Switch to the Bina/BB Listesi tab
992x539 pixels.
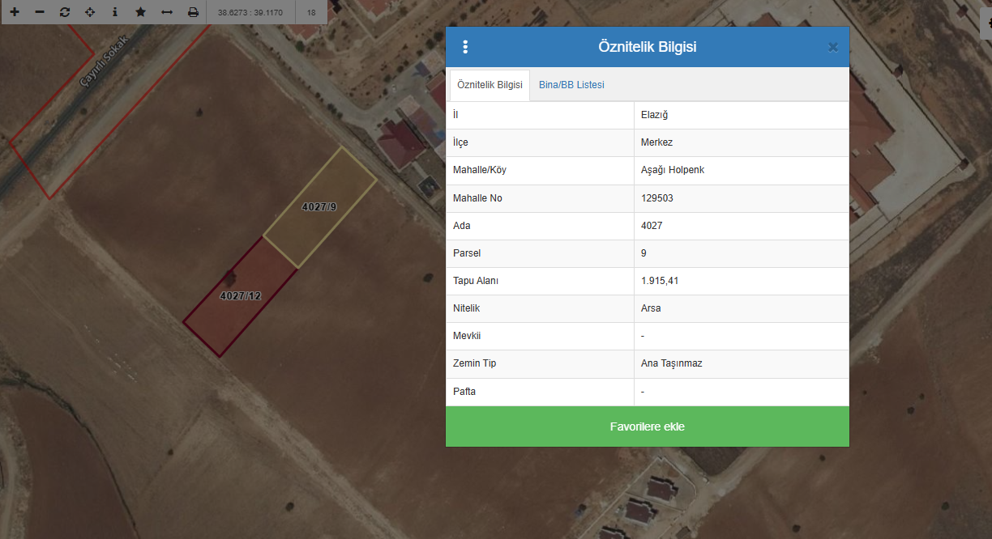[571, 85]
